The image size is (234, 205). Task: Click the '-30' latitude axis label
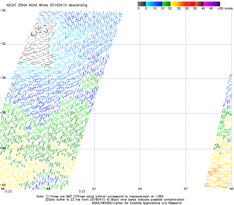3,10
